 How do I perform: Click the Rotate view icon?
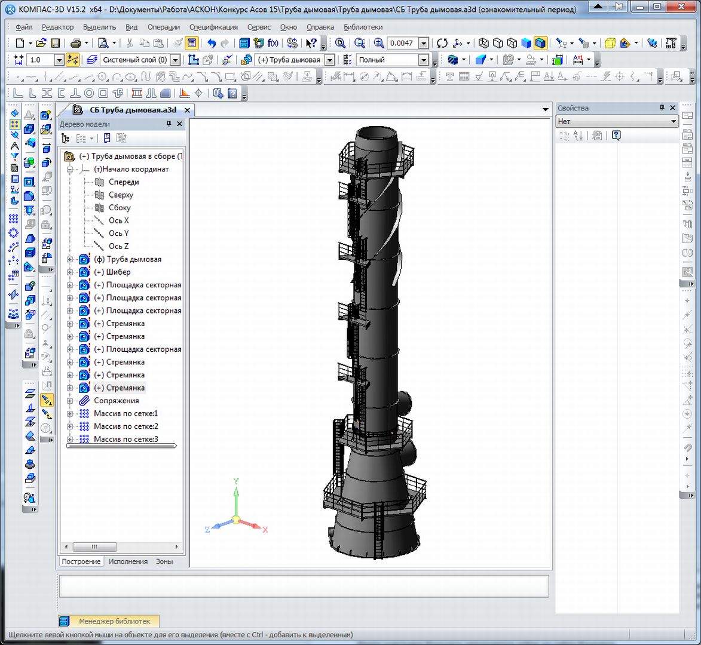(x=442, y=43)
